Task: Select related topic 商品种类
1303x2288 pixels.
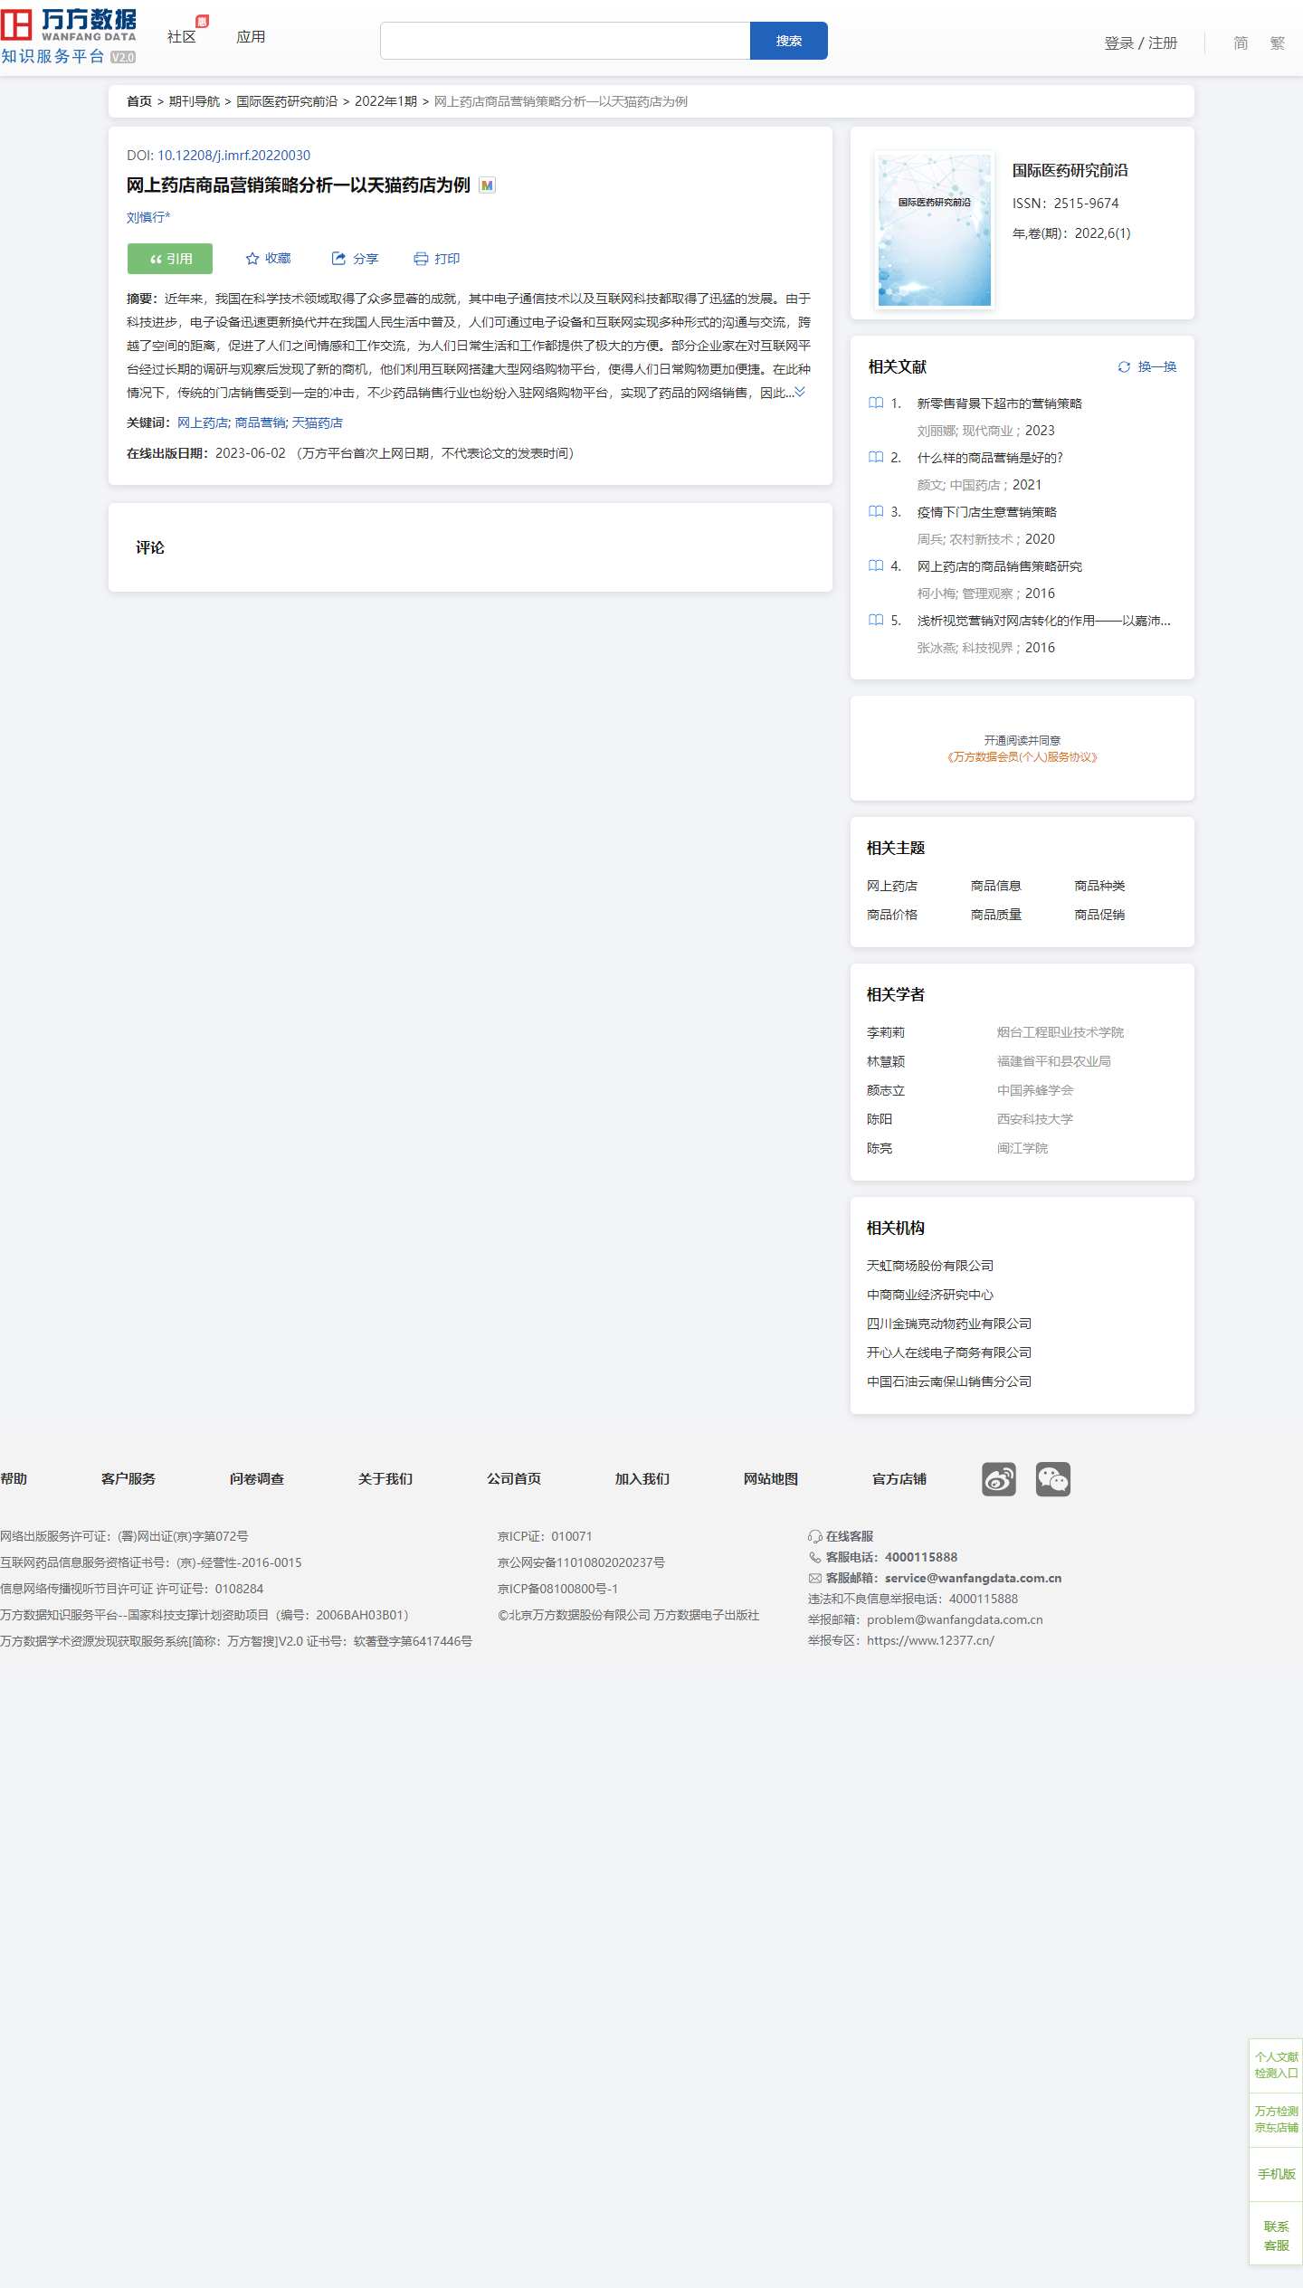Action: click(x=1099, y=886)
